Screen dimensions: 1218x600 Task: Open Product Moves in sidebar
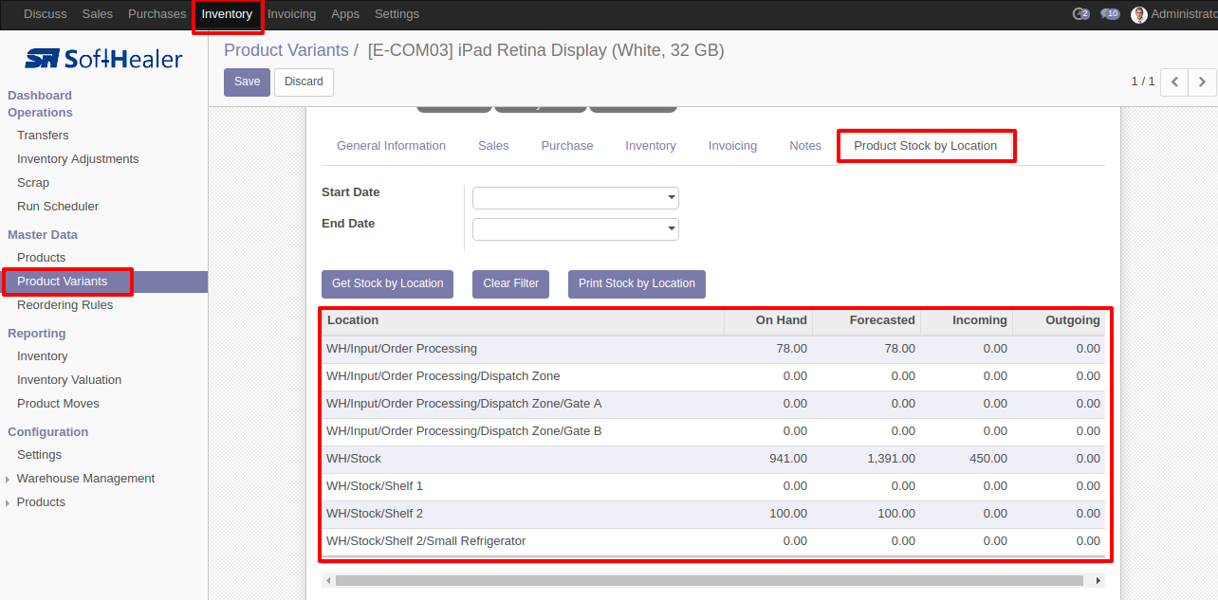coord(58,404)
